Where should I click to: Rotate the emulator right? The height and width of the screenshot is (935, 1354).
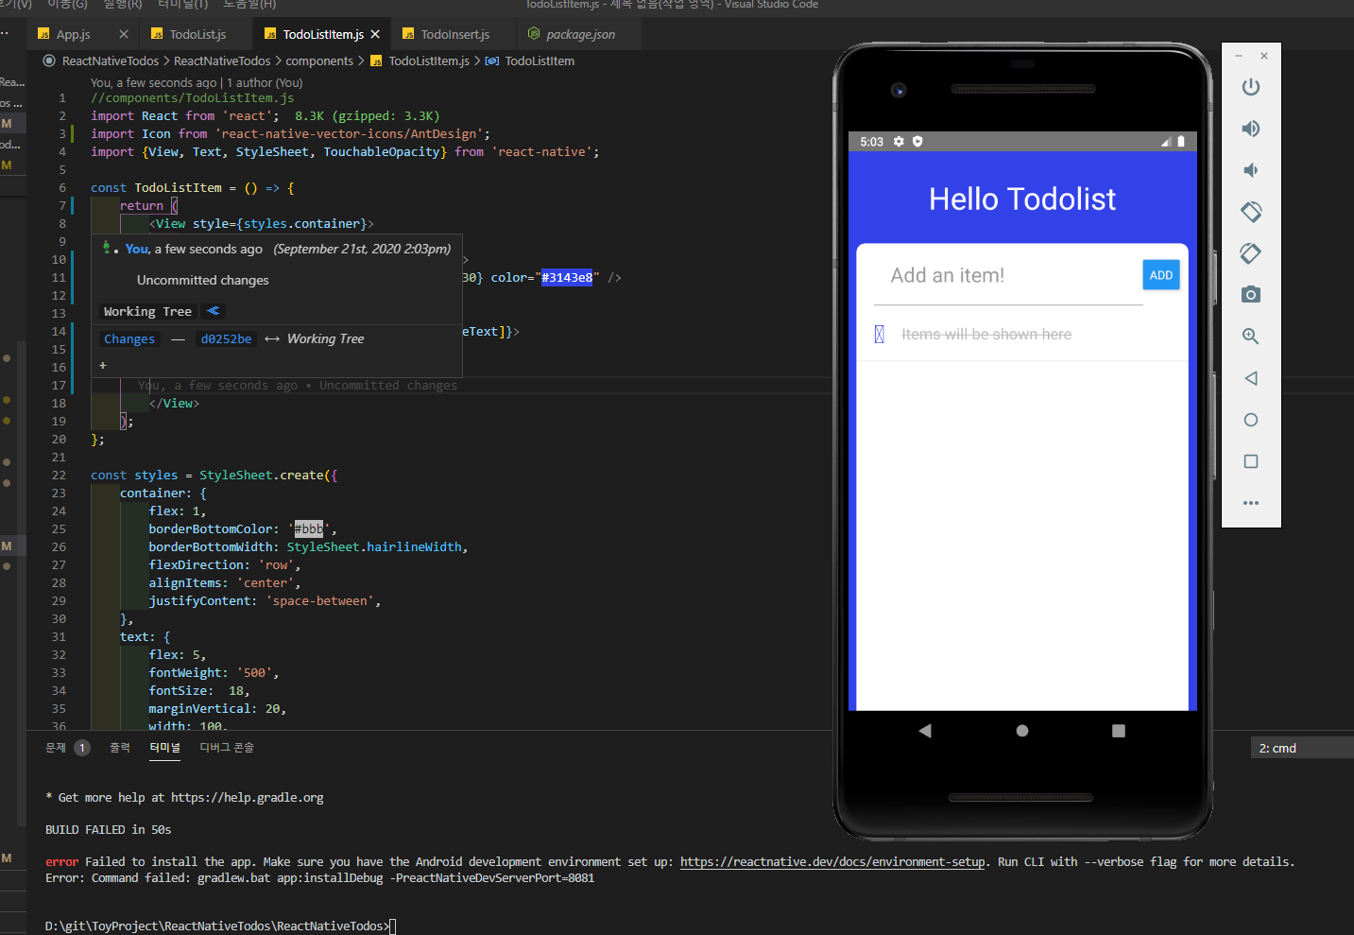click(1251, 253)
